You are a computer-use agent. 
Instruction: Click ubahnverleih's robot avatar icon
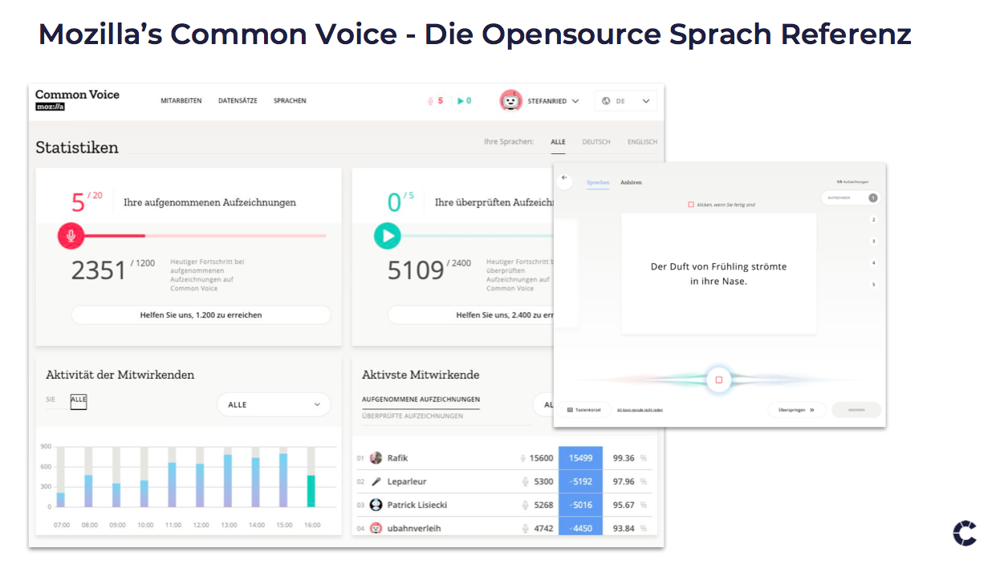click(x=376, y=528)
